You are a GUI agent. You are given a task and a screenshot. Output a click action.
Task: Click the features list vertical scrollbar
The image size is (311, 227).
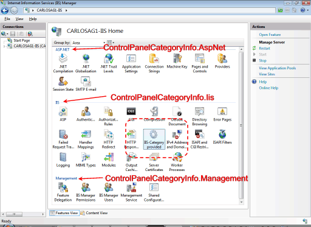coord(241,125)
